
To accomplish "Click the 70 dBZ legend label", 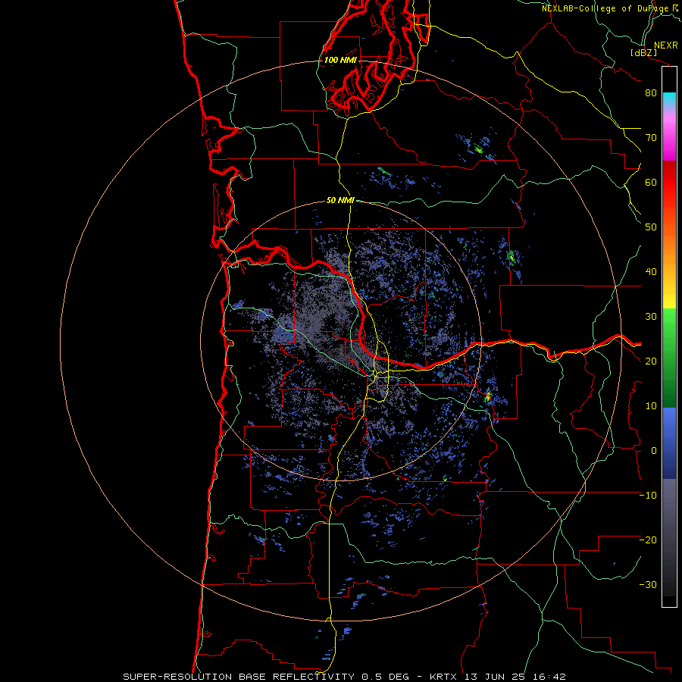I will (651, 138).
